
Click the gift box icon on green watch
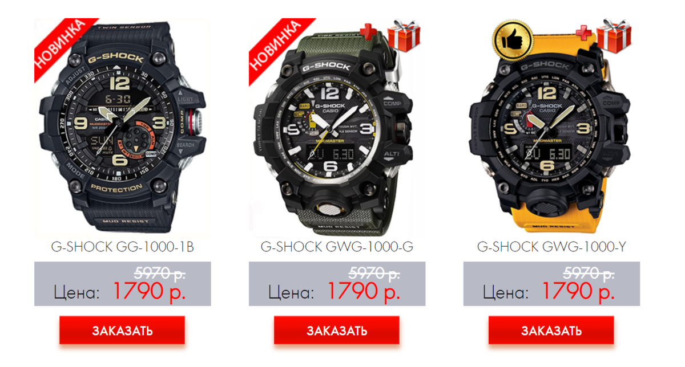coord(404,34)
